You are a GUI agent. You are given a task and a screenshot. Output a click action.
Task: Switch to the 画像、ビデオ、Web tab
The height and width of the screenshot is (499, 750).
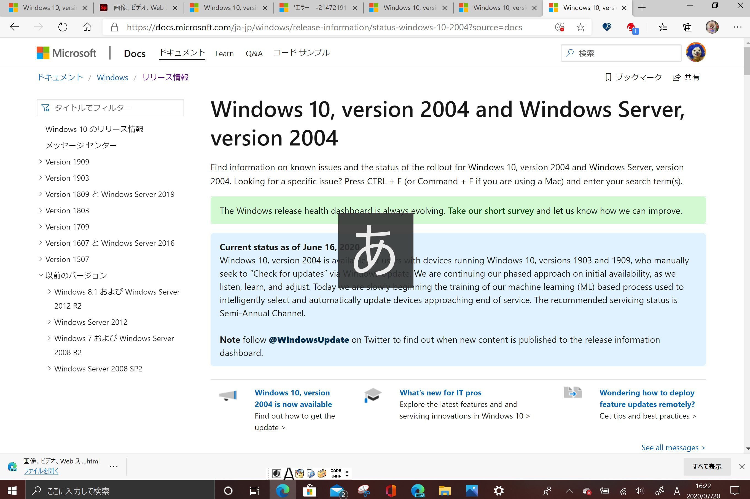[x=139, y=8]
